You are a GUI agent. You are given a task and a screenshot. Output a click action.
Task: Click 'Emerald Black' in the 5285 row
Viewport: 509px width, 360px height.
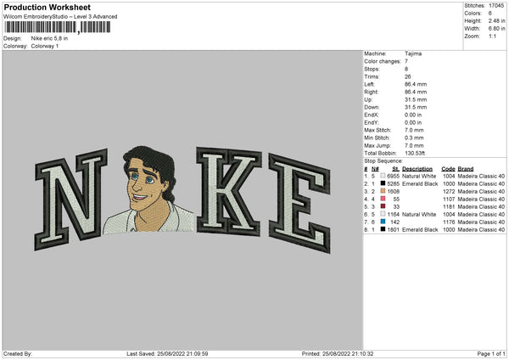[x=420, y=184]
